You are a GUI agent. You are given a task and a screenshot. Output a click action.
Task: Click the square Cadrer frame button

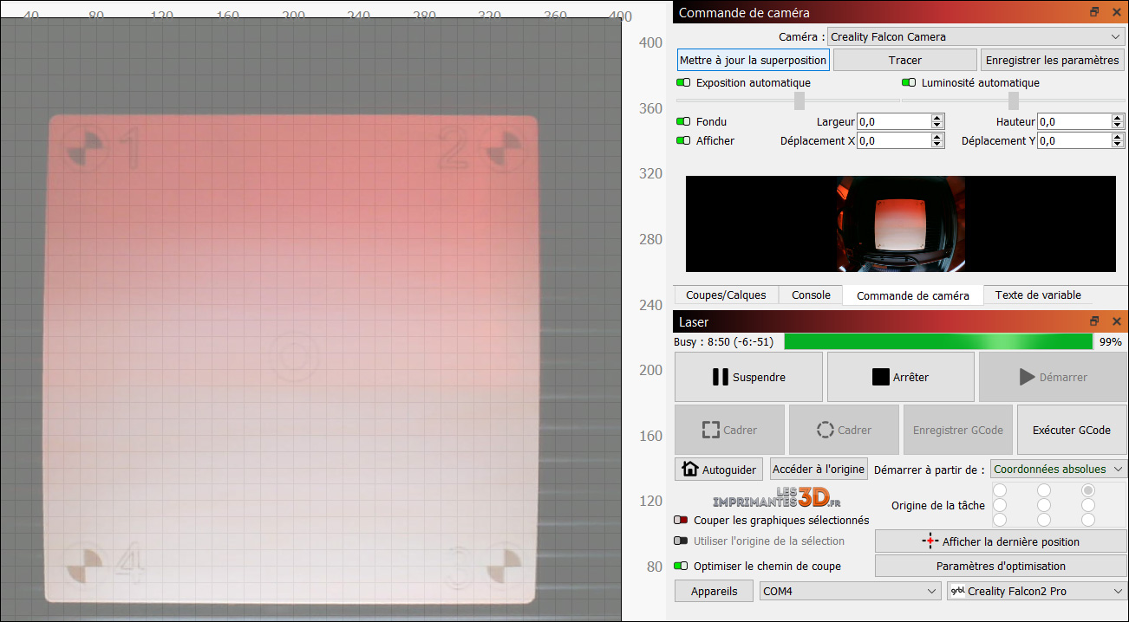click(729, 430)
